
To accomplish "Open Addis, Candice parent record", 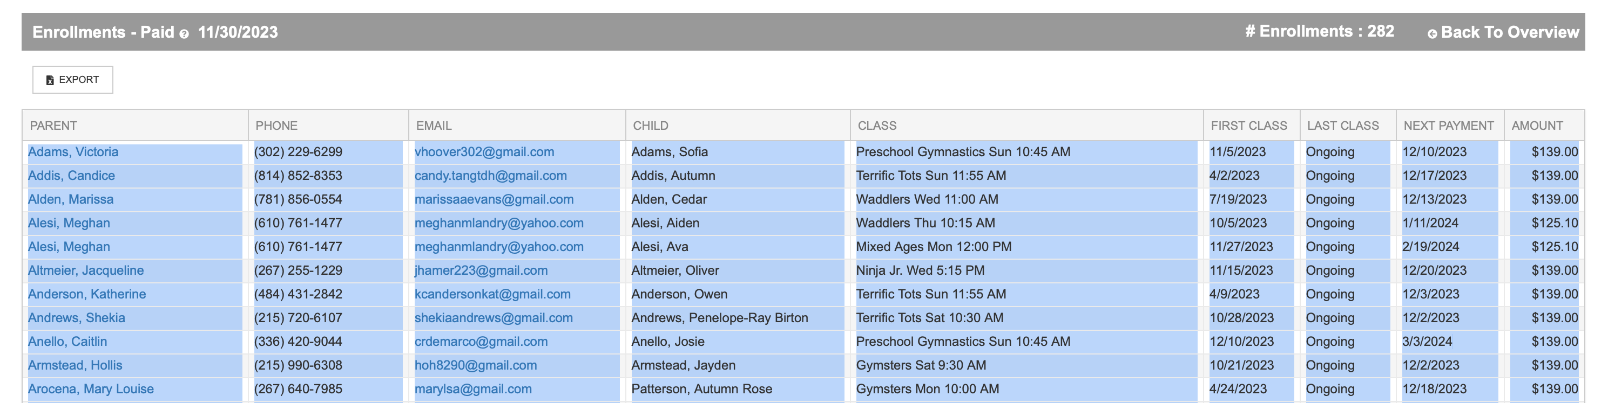I will click(71, 176).
